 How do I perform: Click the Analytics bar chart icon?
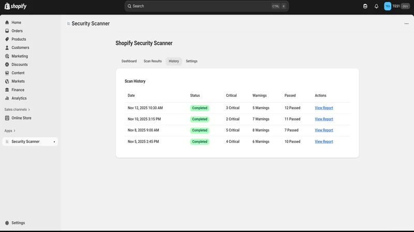coord(7,98)
